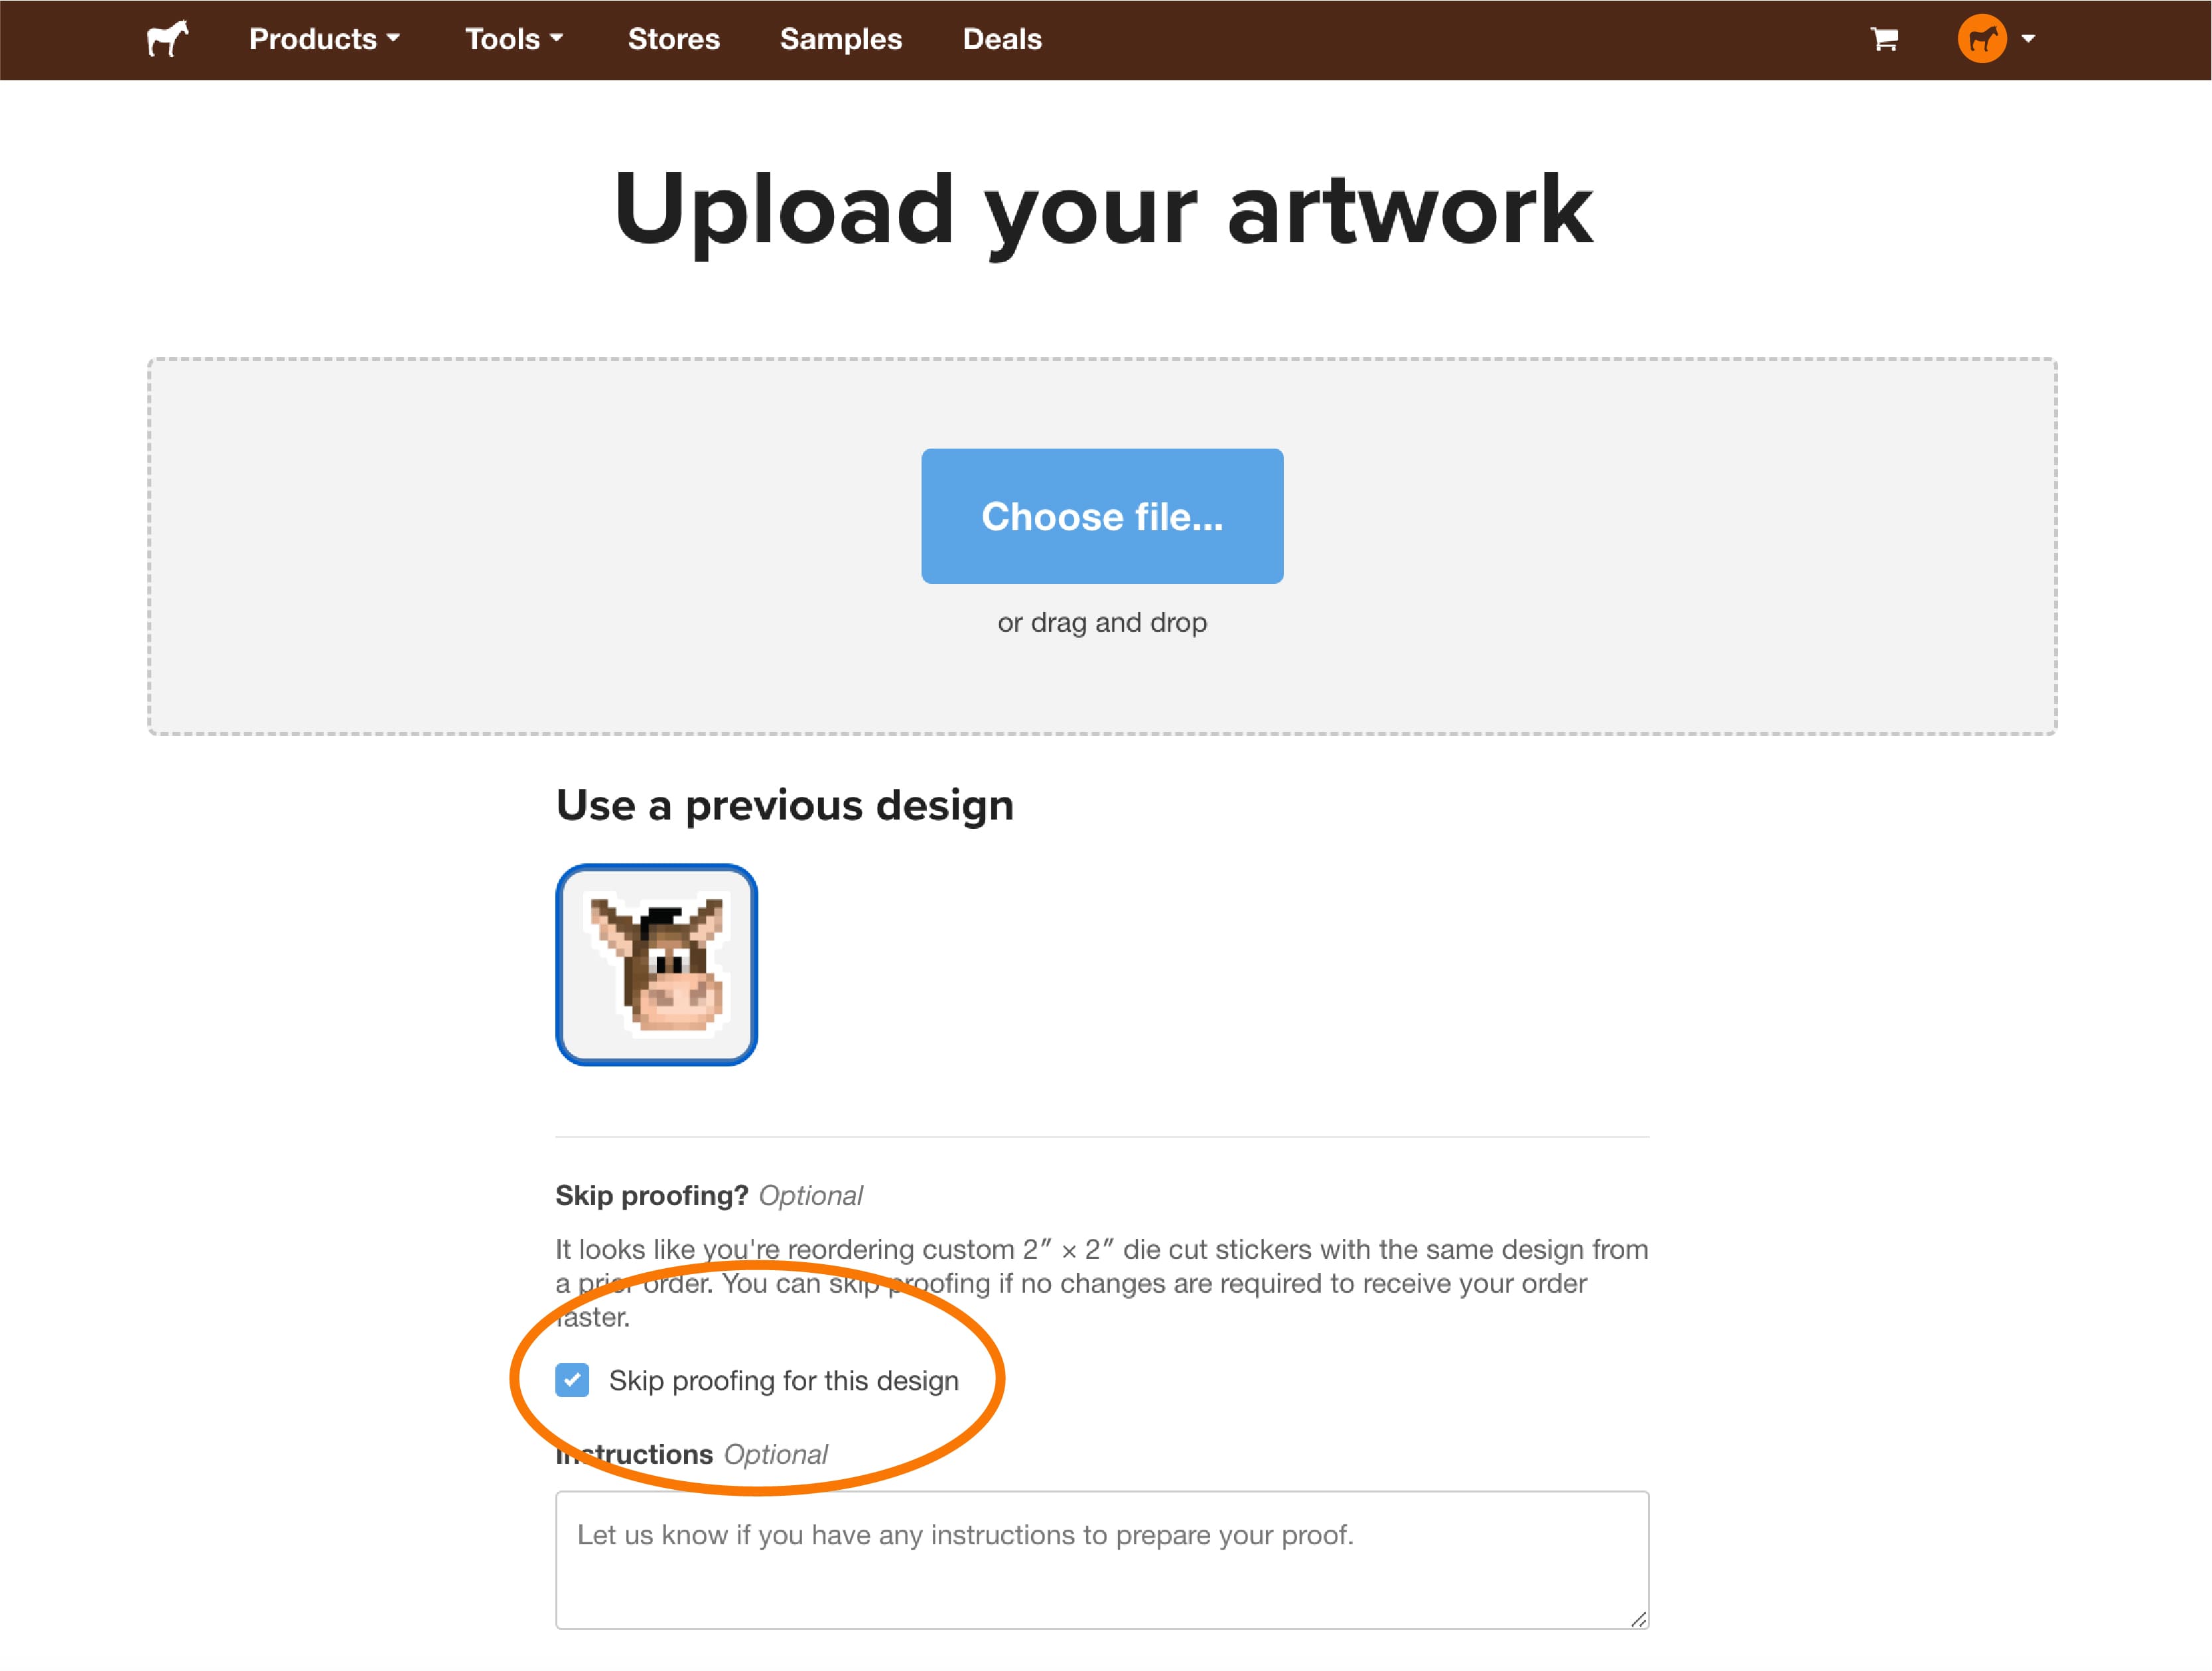Screen dimensions: 2212x1671
Task: Go to the Deals page
Action: point(1002,39)
